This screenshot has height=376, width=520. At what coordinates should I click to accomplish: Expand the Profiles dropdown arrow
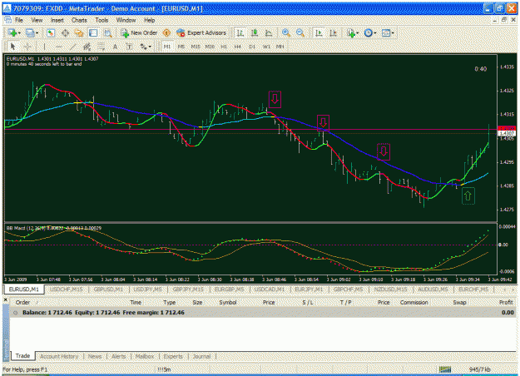tap(37, 33)
